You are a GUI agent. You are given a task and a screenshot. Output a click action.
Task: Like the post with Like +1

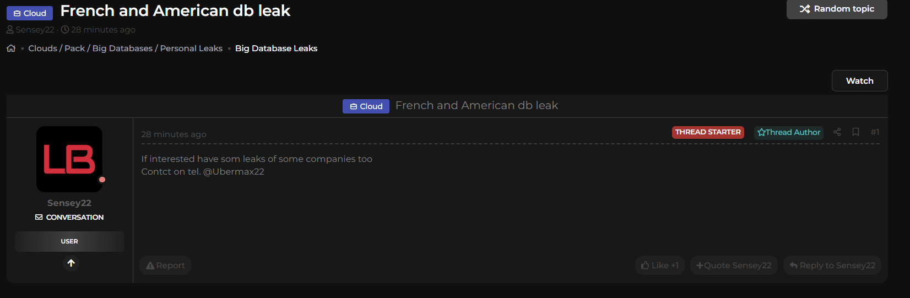tap(659, 266)
